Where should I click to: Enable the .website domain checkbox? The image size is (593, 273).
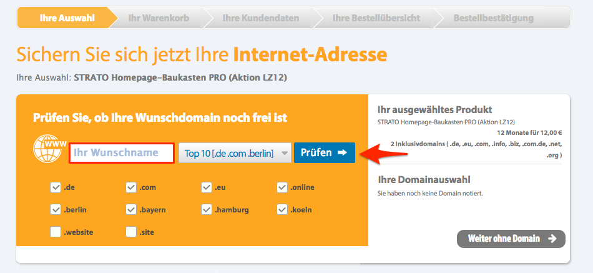(x=56, y=232)
